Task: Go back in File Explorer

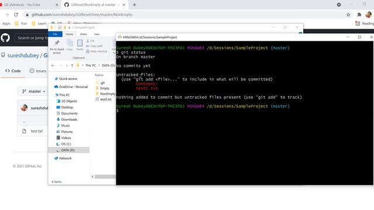Action: pyautogui.click(x=53, y=65)
